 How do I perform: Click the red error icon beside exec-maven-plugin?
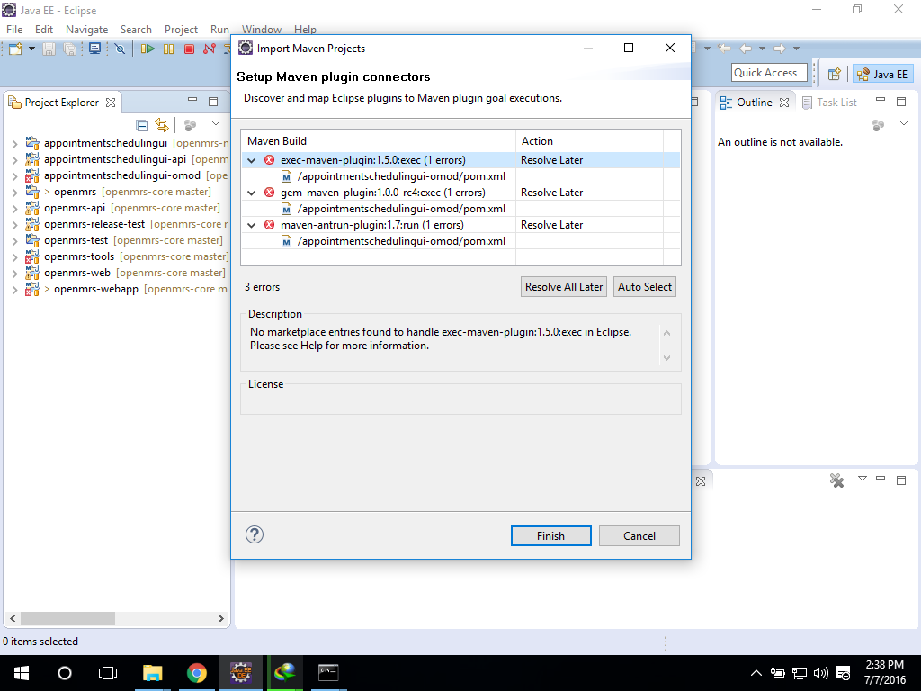pyautogui.click(x=270, y=160)
